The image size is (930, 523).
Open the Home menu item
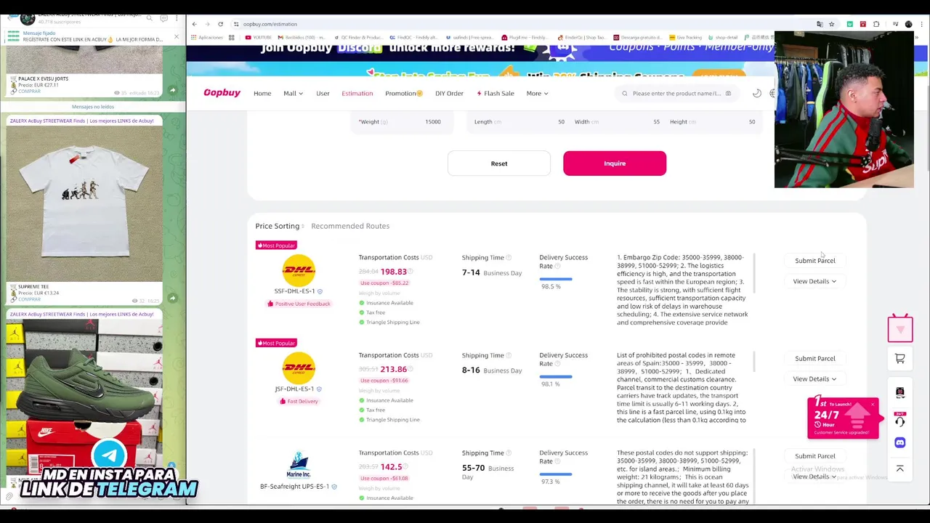pos(262,93)
